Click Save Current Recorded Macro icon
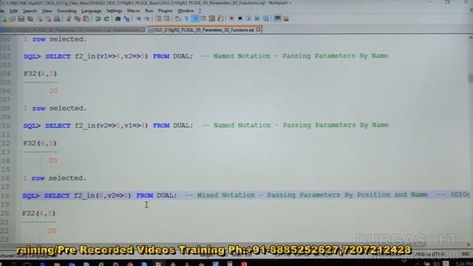The height and width of the screenshot is (266, 473). pyautogui.click(x=266, y=18)
